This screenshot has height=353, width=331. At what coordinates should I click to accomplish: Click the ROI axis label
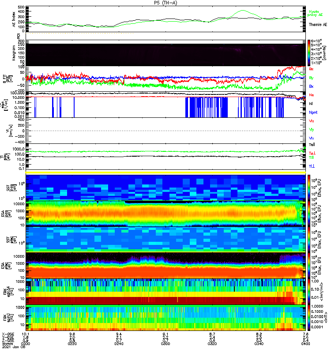point(19,36)
